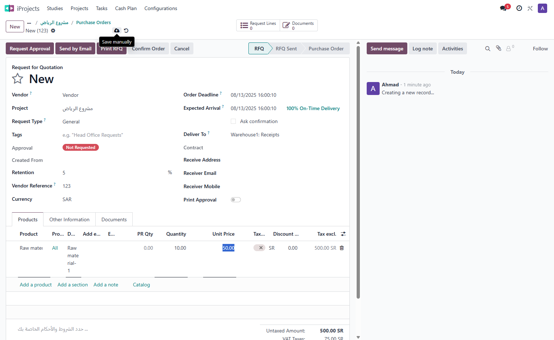The height and width of the screenshot is (340, 554).
Task: Remove the tax tag on the line
Action: click(261, 248)
